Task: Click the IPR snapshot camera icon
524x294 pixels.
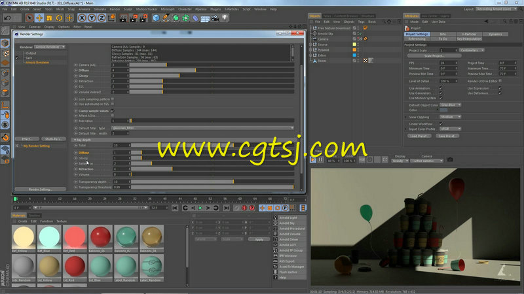Action: tap(450, 160)
